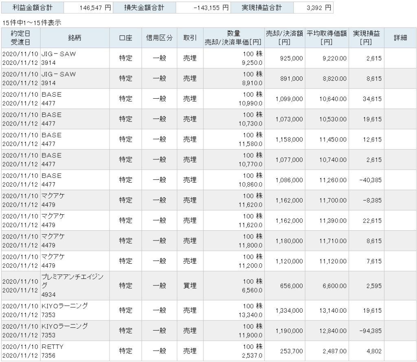This screenshot has height=362, width=417.
Task: Click the 約定日 受渡日 column header
Action: pos(21,38)
